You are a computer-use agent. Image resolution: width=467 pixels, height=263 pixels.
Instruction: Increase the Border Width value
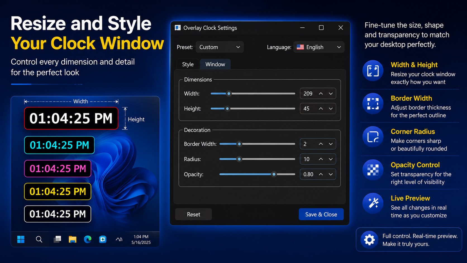(321, 144)
